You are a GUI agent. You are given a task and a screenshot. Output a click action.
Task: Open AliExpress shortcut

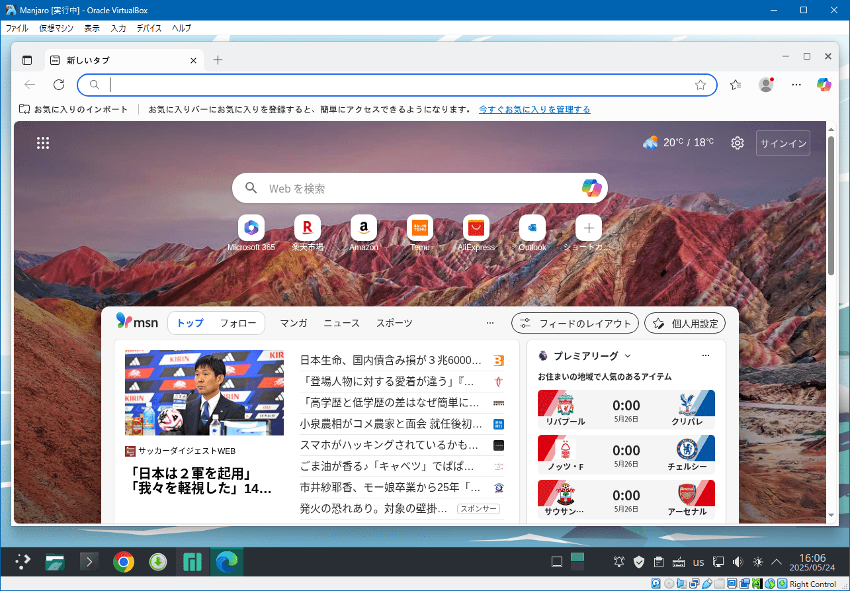[x=476, y=233]
